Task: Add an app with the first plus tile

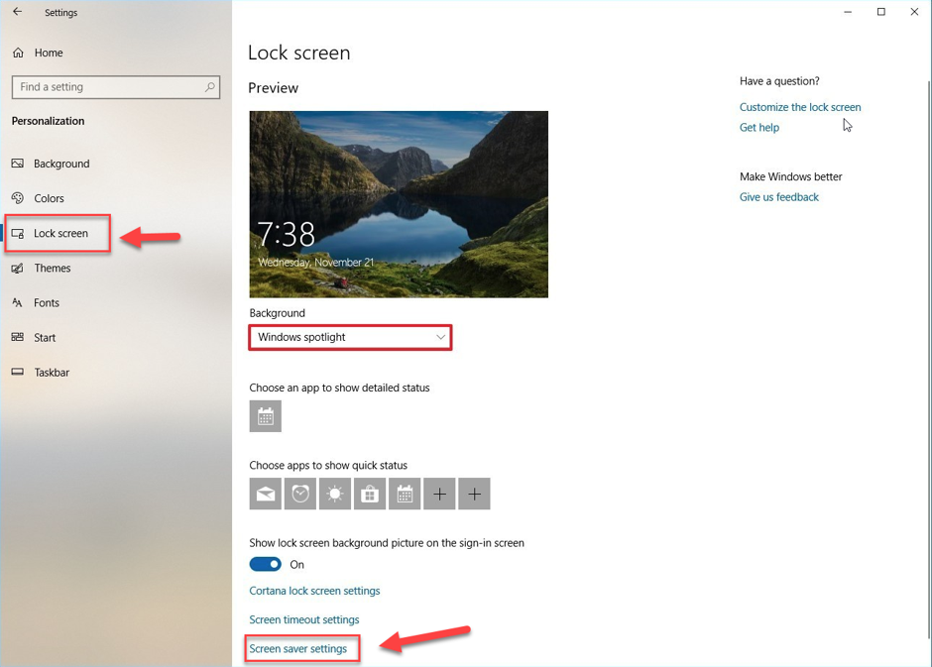Action: click(440, 495)
